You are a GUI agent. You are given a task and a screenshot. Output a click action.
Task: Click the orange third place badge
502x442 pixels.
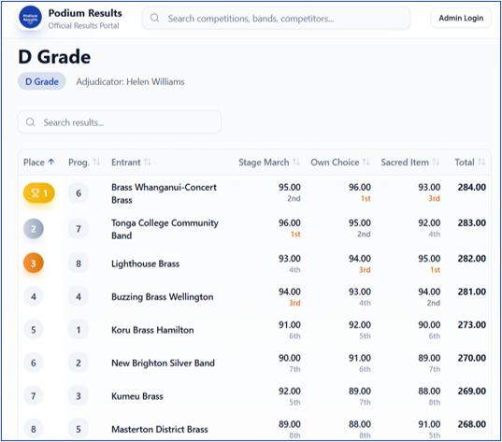34,264
